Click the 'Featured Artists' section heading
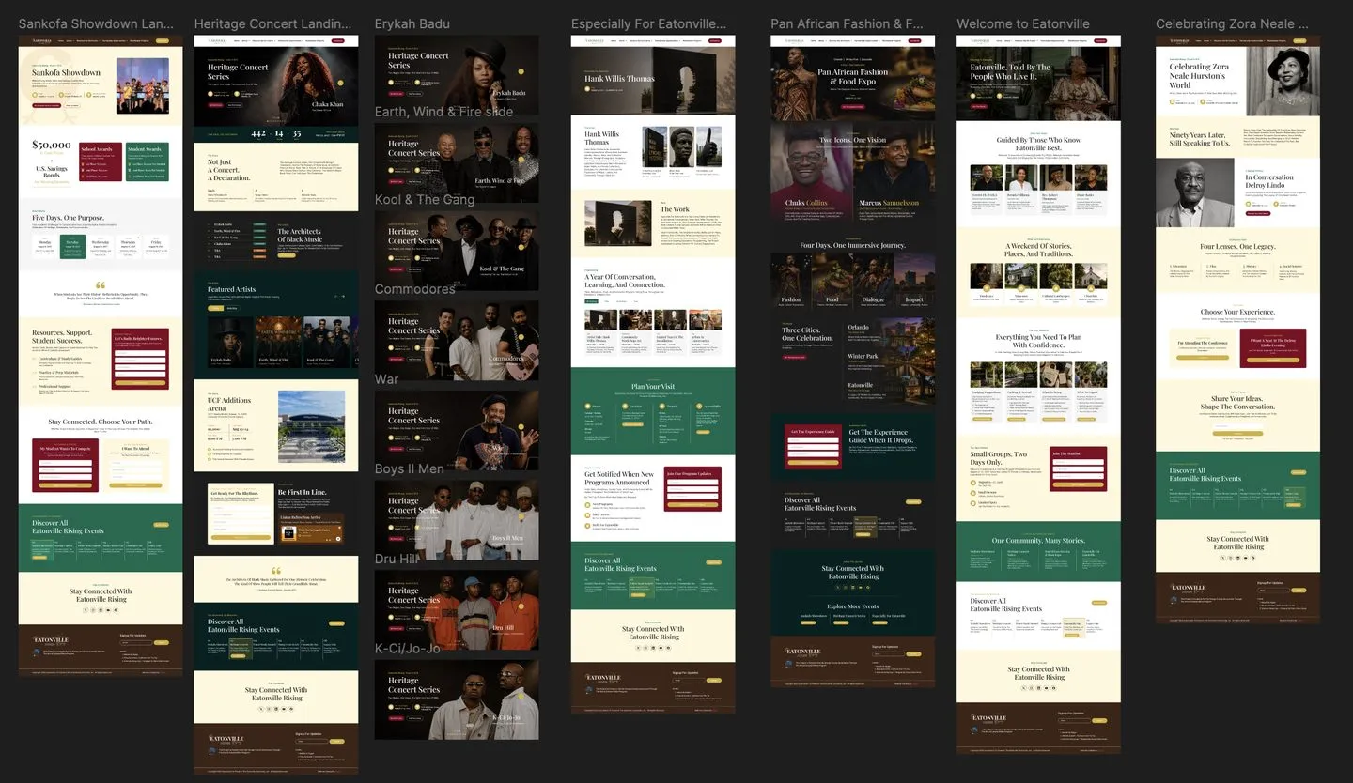The width and height of the screenshot is (1353, 783). (231, 290)
